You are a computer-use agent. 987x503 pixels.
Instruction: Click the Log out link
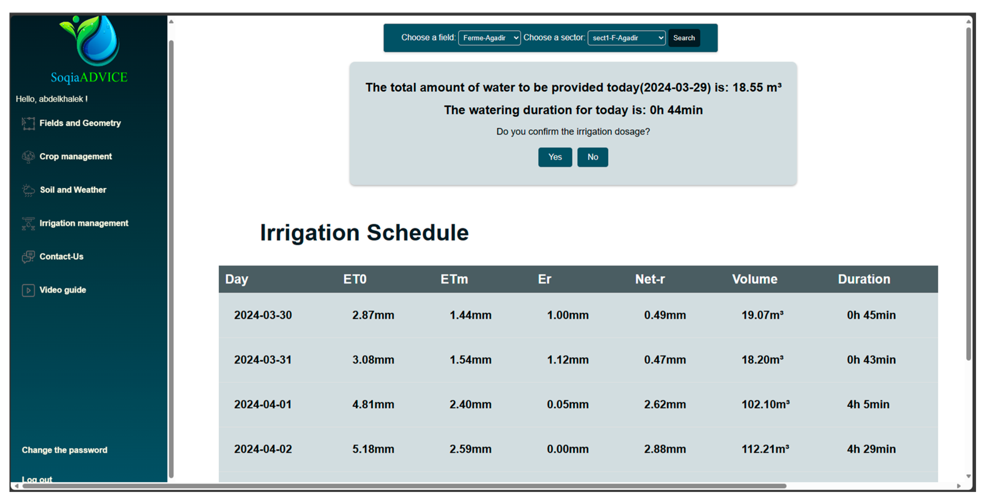(x=37, y=479)
